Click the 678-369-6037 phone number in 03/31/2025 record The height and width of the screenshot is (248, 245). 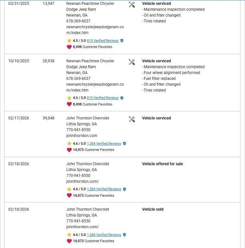click(x=78, y=21)
